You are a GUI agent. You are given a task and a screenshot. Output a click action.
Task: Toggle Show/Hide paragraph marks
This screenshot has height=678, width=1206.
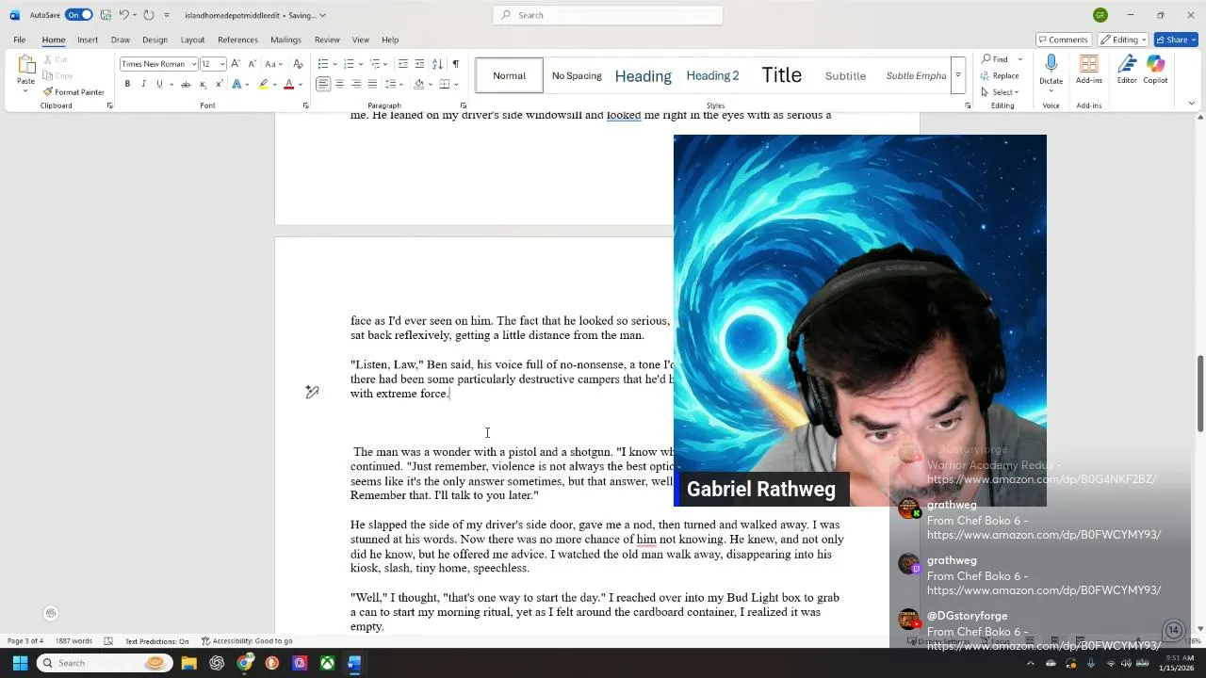coord(455,64)
